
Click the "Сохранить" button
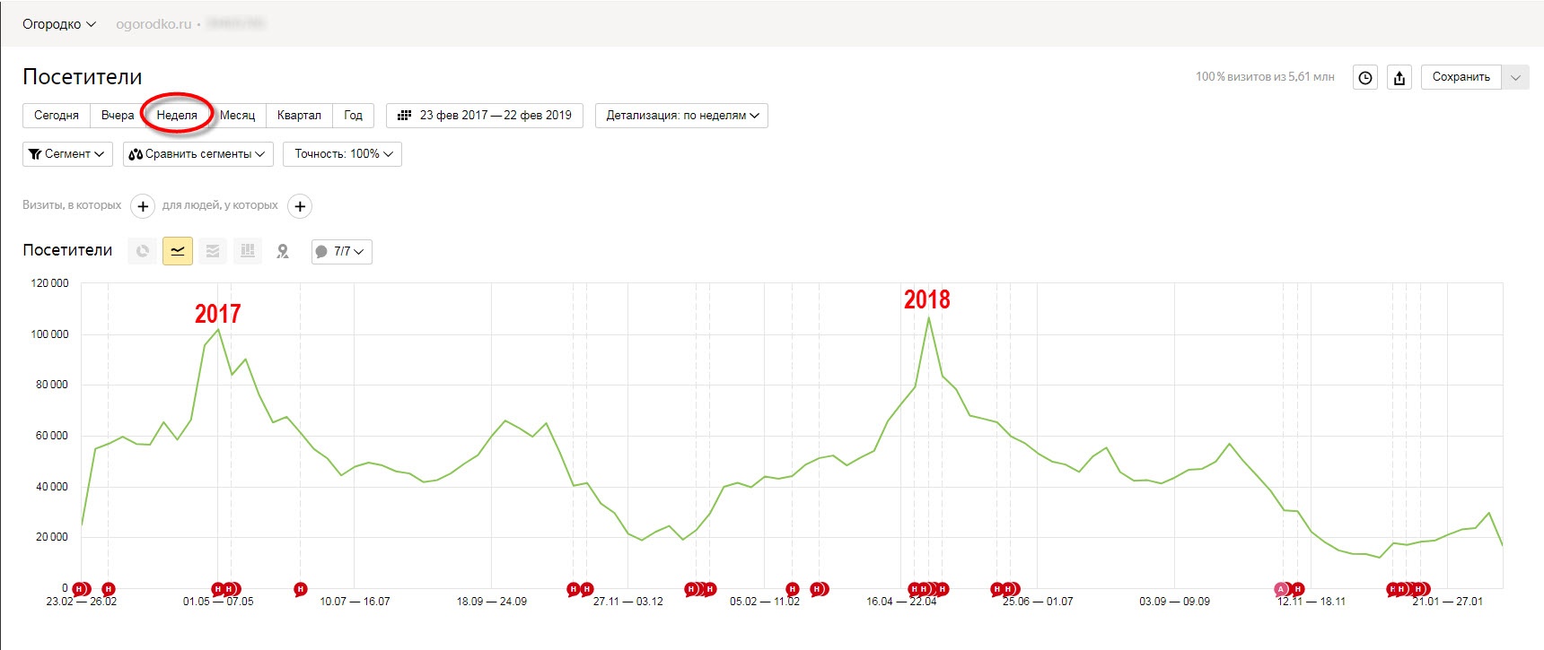click(x=1461, y=77)
